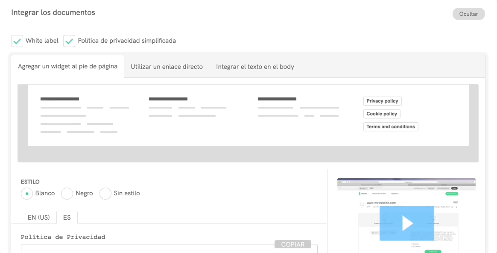Play the tutorial video
Screen dimensions: 497x253
(x=406, y=223)
